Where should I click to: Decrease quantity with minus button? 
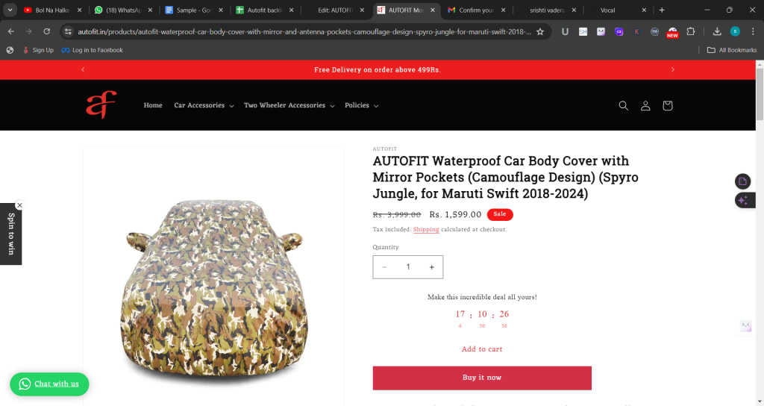tap(384, 267)
